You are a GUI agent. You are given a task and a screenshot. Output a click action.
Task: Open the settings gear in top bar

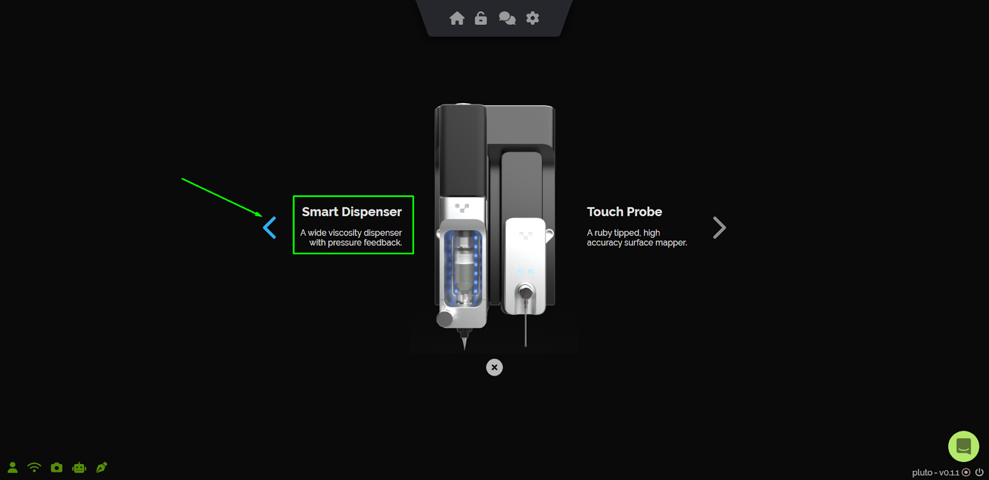tap(532, 19)
